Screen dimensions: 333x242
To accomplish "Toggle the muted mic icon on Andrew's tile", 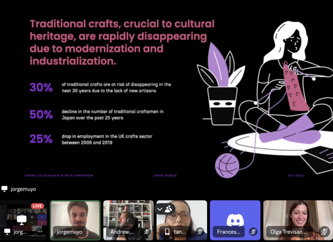I will [146, 232].
